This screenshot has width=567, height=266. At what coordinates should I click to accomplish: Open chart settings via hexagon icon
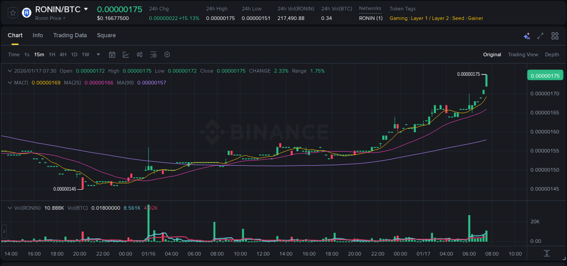tap(167, 54)
